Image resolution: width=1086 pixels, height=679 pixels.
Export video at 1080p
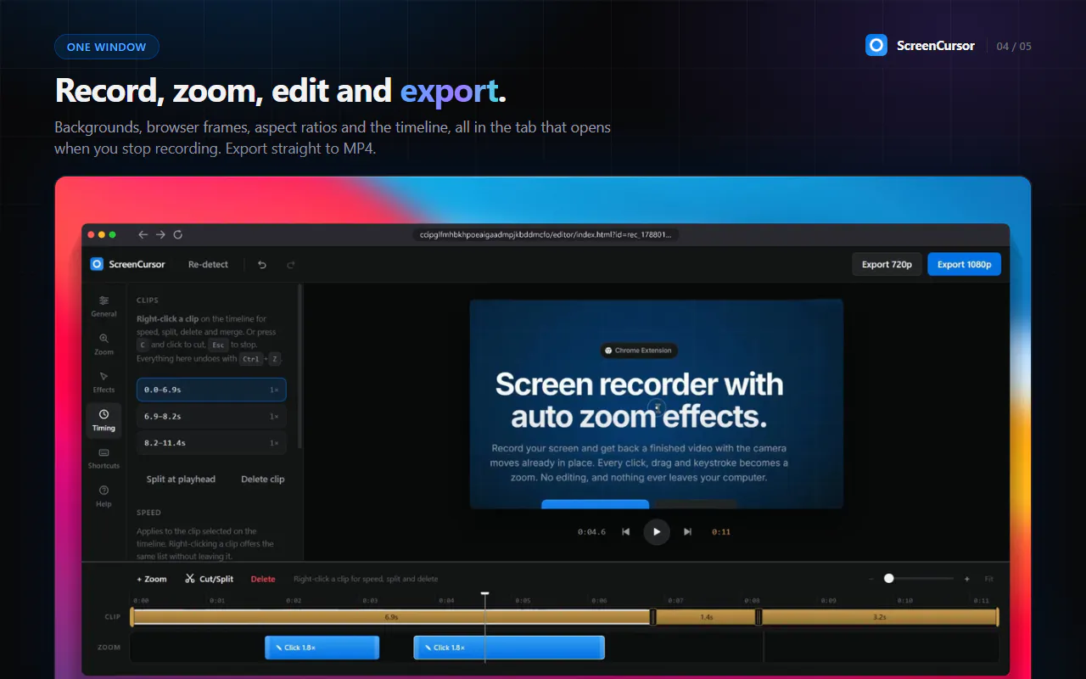point(964,264)
